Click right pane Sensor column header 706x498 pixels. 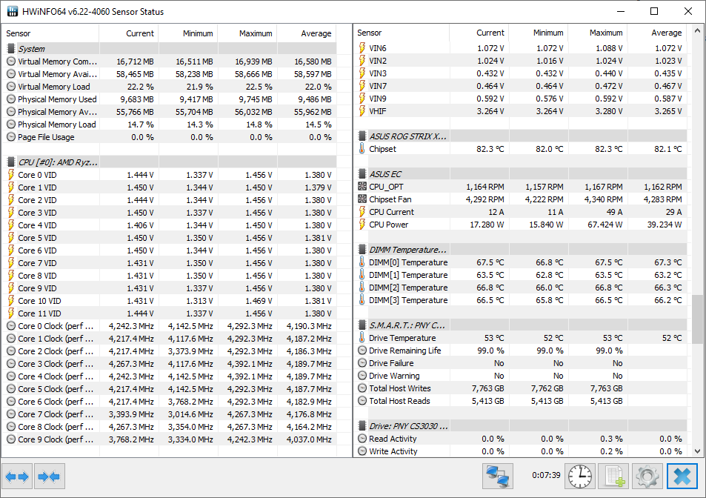coord(402,33)
